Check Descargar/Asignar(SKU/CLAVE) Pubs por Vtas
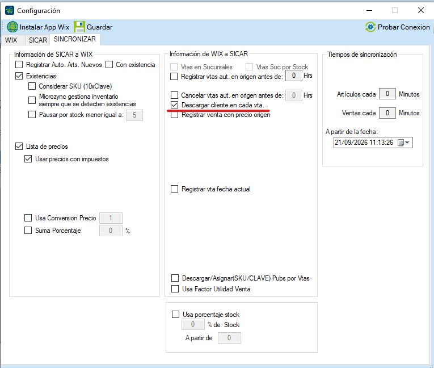The height and width of the screenshot is (368, 434). coord(175,278)
